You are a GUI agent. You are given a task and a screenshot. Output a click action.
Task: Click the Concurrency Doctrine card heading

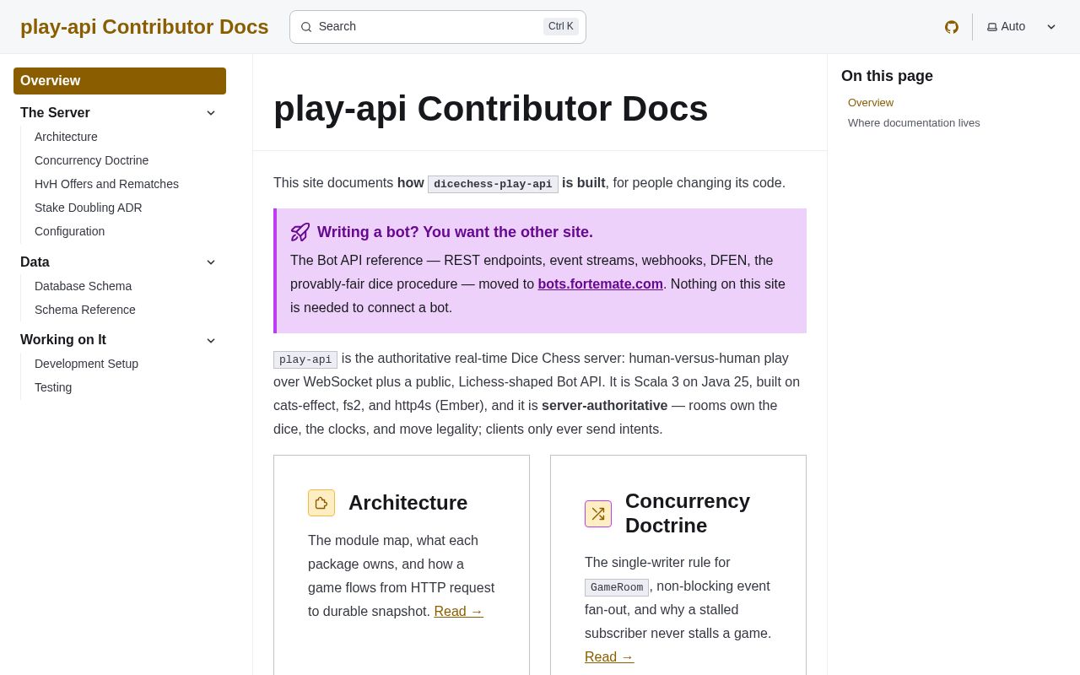688,513
